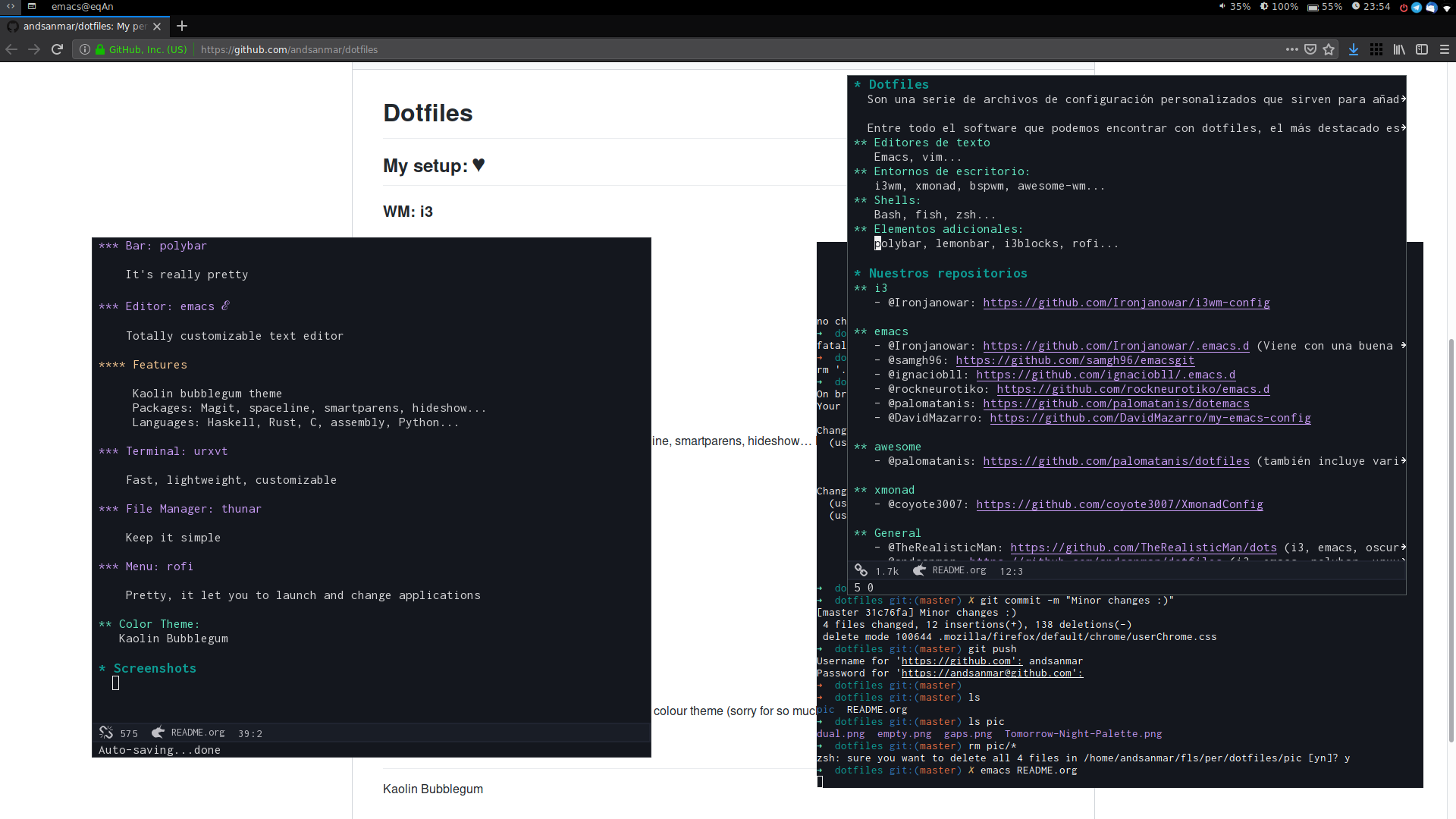Screen dimensions: 1456x819
Task: Bookmark this page with the star icon
Action: tap(1329, 49)
